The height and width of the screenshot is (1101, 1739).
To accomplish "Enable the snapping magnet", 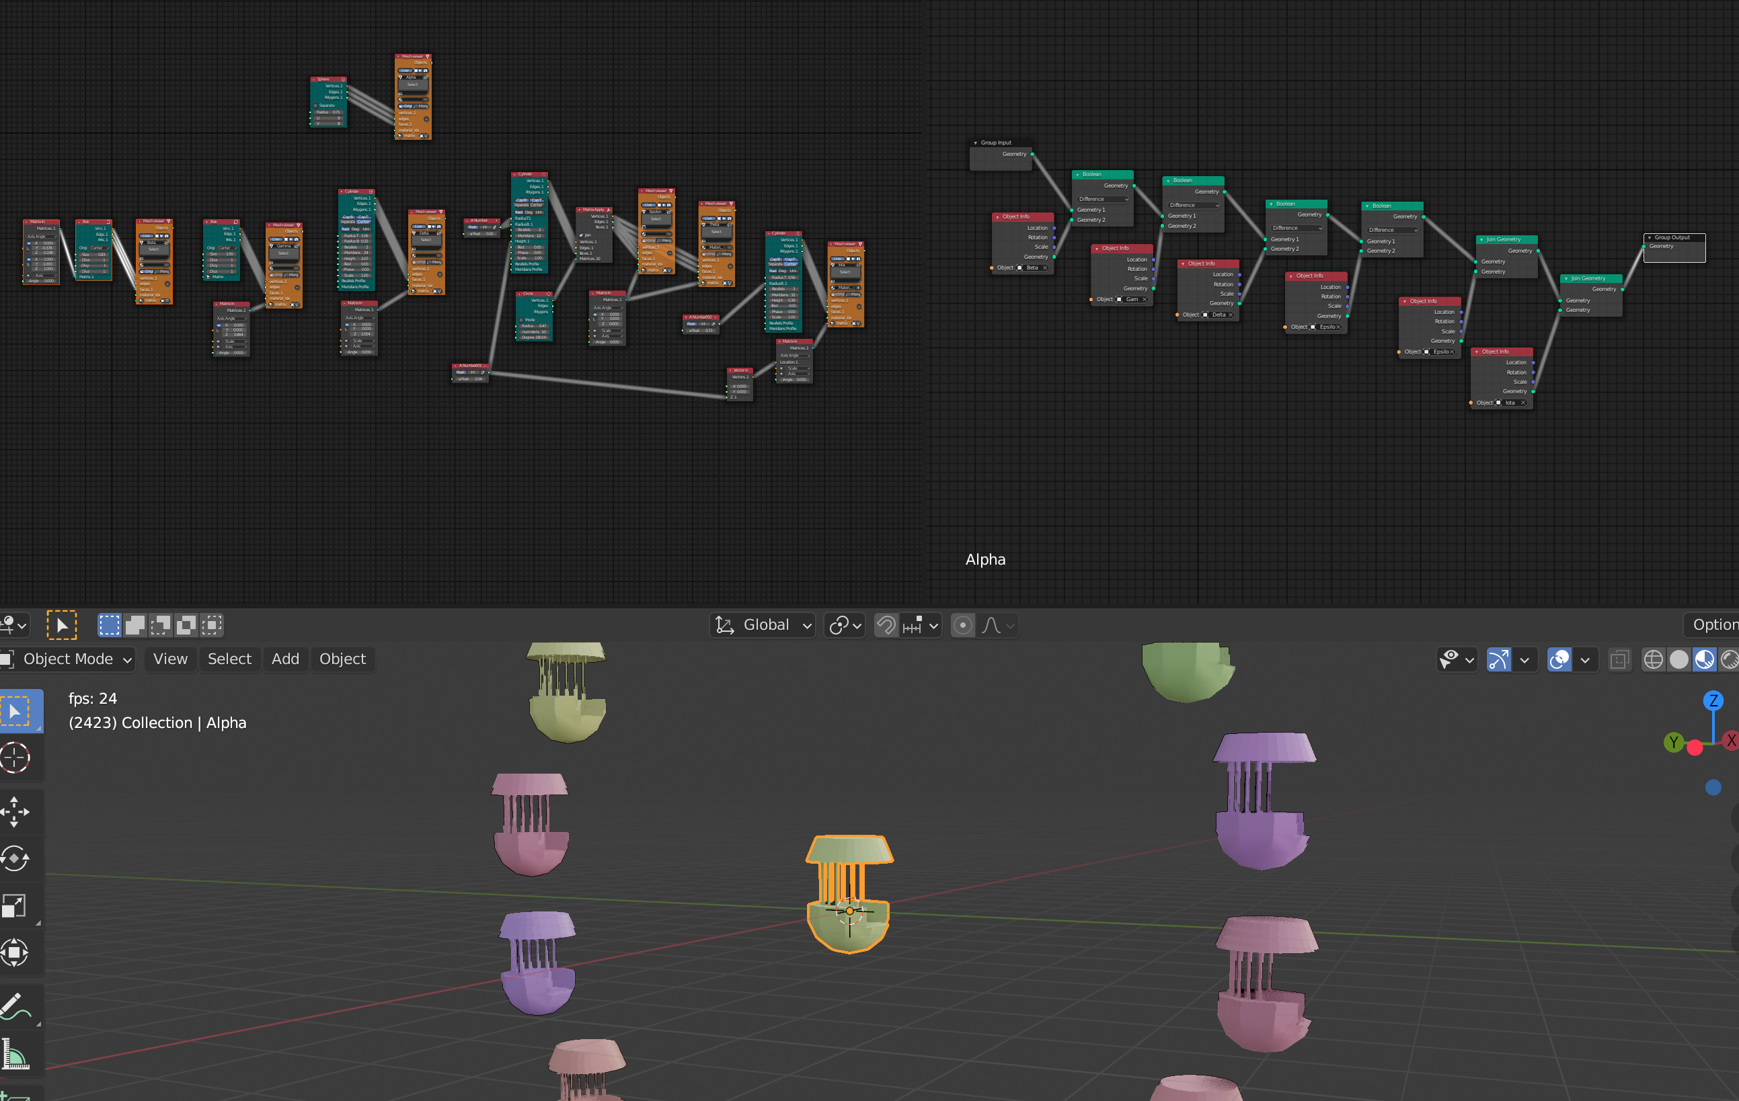I will click(x=886, y=625).
